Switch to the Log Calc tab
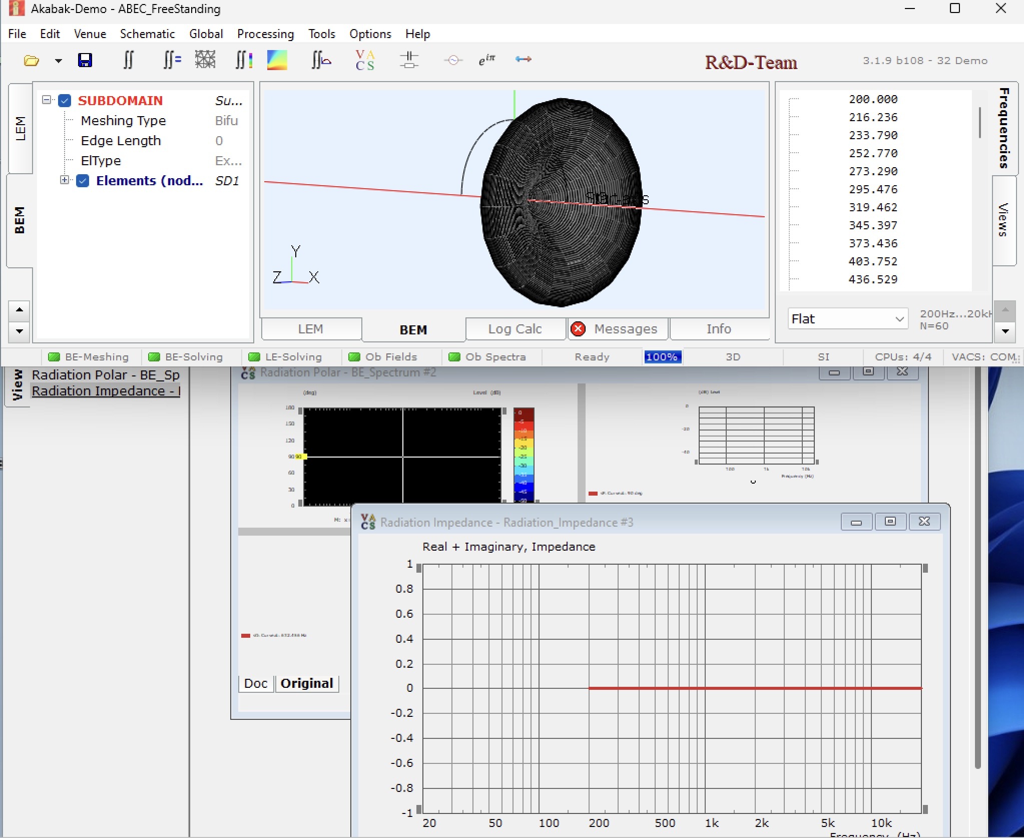The image size is (1024, 838). click(515, 329)
